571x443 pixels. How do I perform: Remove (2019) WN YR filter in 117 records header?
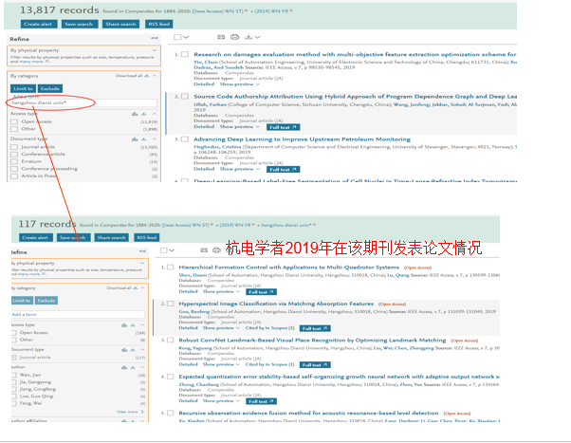coord(253,225)
